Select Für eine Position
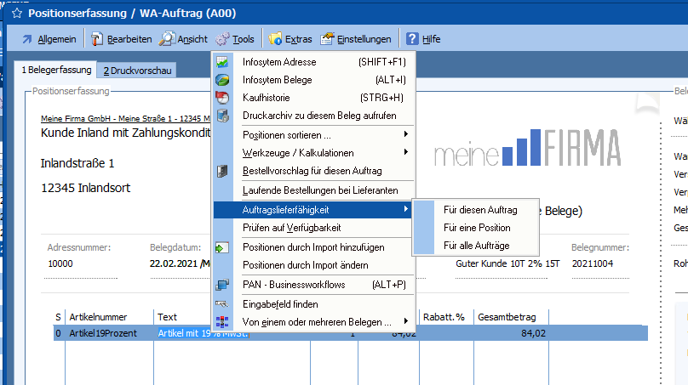 477,228
